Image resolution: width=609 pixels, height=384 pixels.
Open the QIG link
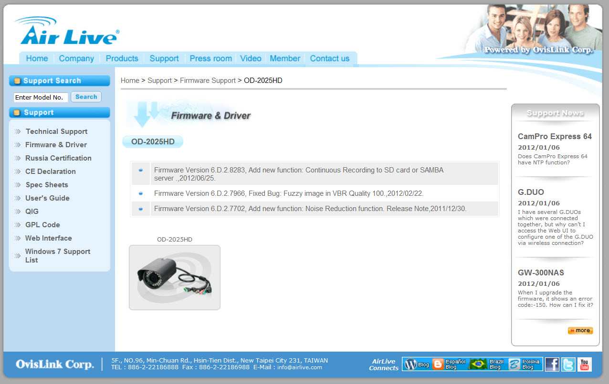tap(32, 212)
